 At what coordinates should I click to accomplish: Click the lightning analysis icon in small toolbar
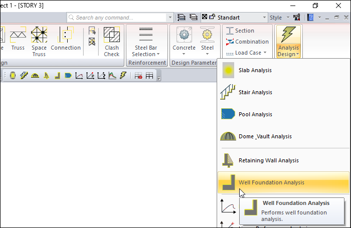(123, 76)
